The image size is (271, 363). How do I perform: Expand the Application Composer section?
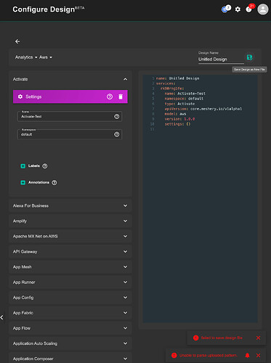(70, 359)
